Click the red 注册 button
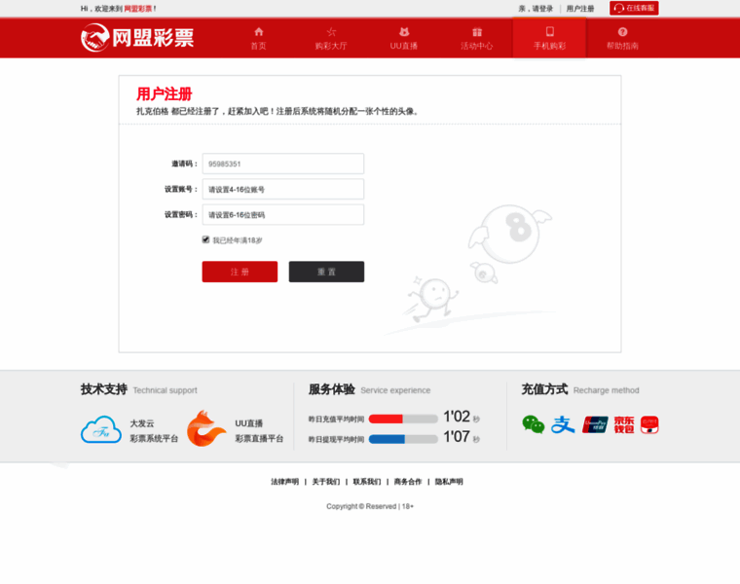 click(240, 272)
